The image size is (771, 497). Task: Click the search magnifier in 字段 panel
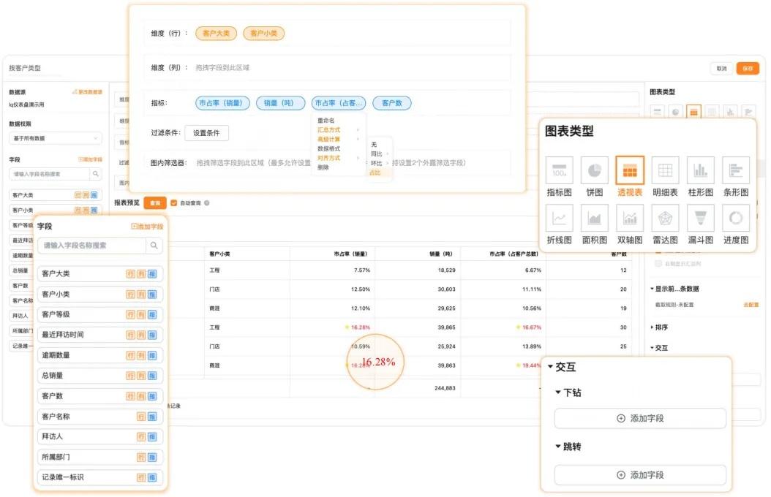click(154, 246)
